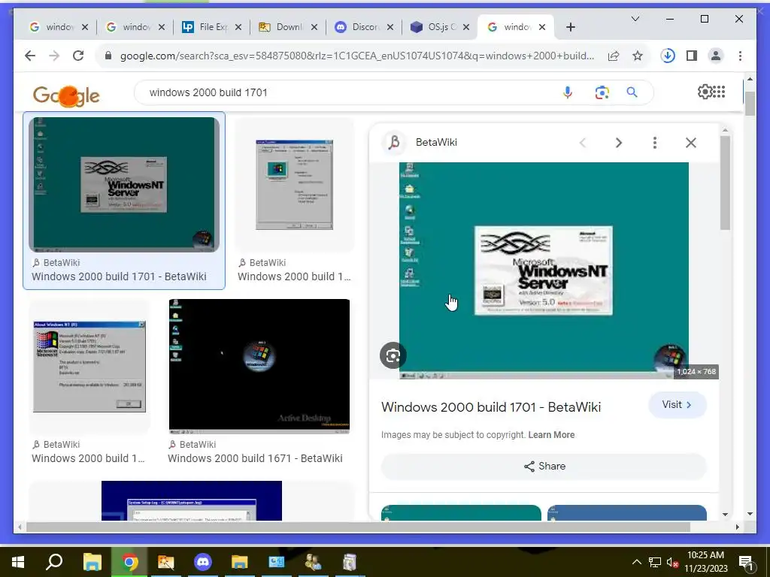Open Chrome three-dot menu
Screen dimensions: 770x577
(x=740, y=56)
